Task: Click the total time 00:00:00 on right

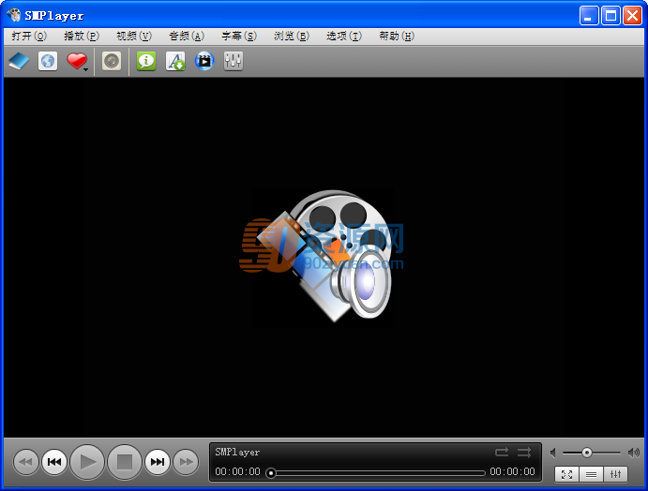Action: [512, 471]
